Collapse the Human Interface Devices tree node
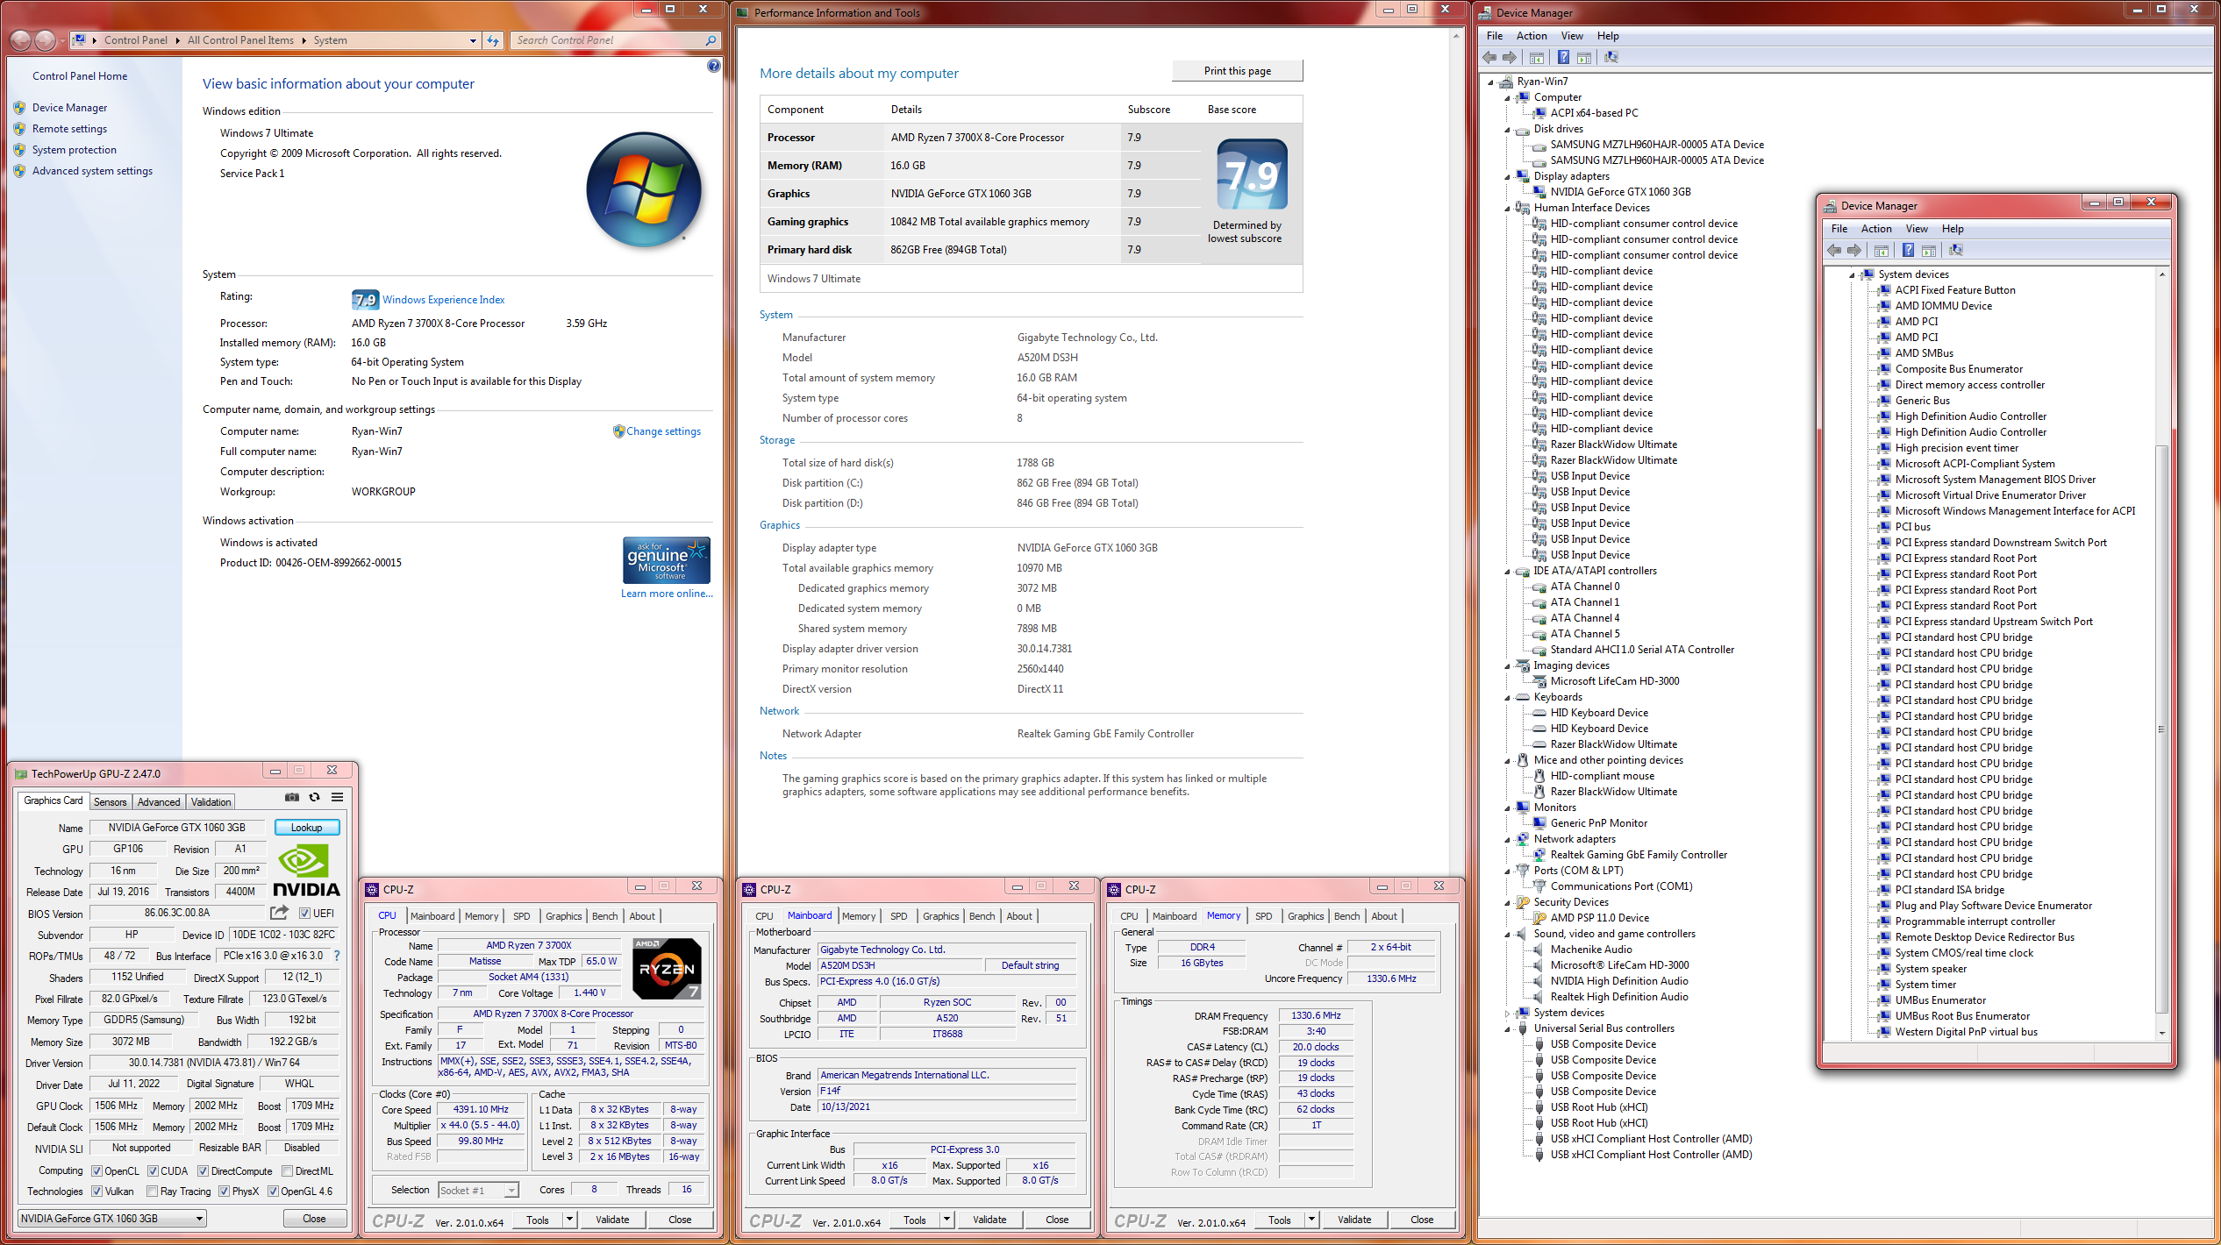The width and height of the screenshot is (2221, 1245). [1508, 208]
